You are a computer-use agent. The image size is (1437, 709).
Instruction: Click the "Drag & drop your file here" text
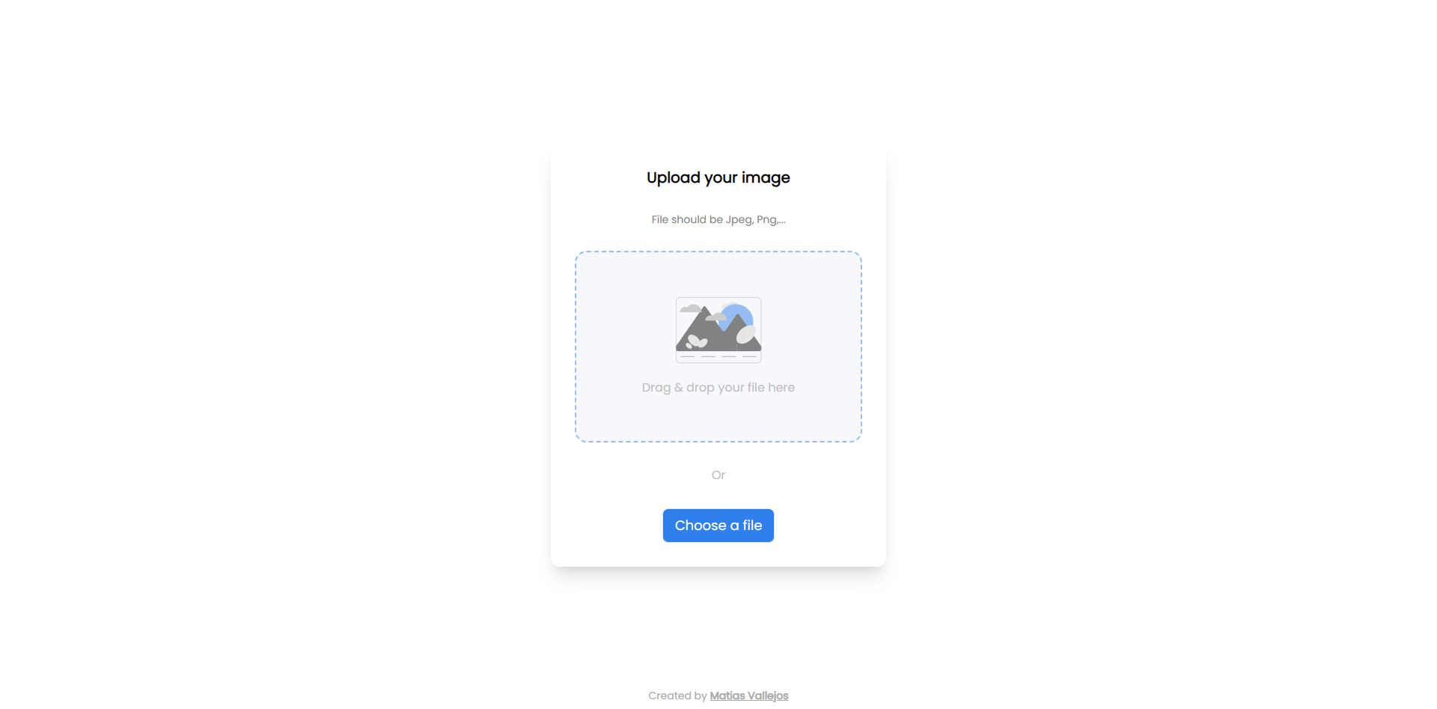pyautogui.click(x=718, y=388)
